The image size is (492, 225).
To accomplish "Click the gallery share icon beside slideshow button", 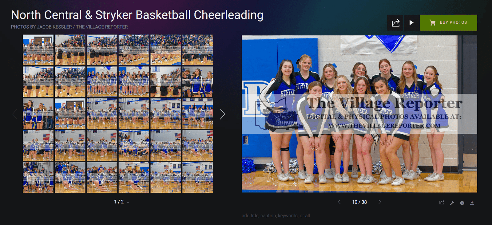I will (x=395, y=23).
